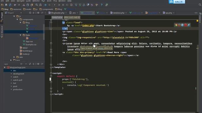Click the Find magnifier toolbar icon
202x113 pixels.
[x=37, y=5]
